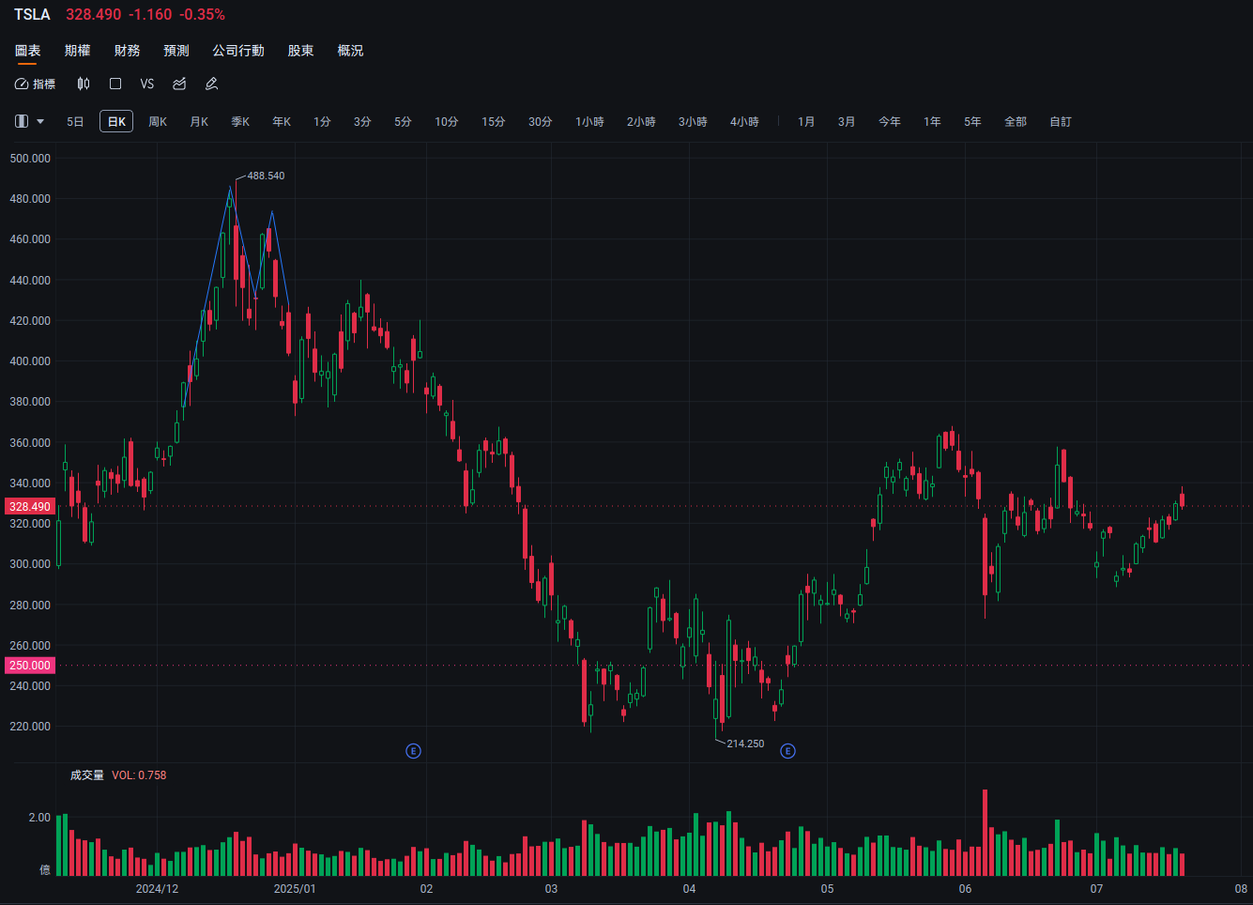Viewport: 1253px width, 905px height.
Task: Expand the chart layout dropdown arrow
Action: click(39, 121)
